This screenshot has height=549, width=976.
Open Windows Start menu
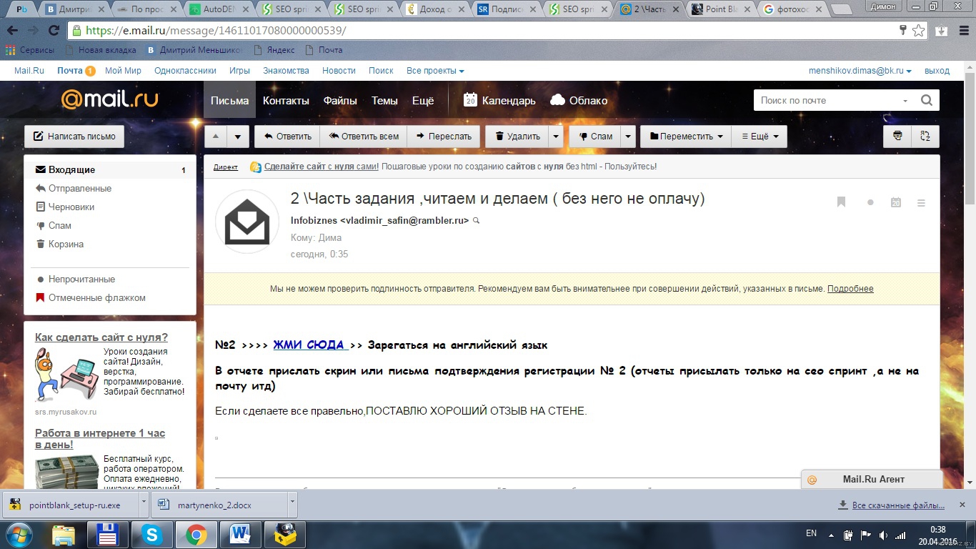19,535
